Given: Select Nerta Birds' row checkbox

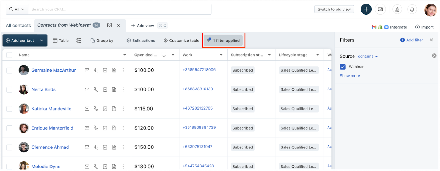Looking at the screenshot, I should (x=9, y=89).
